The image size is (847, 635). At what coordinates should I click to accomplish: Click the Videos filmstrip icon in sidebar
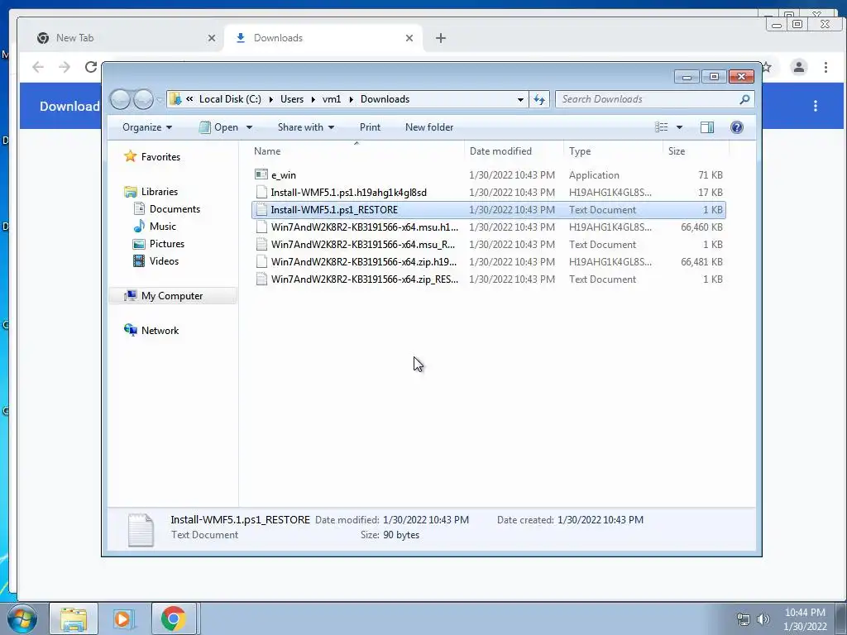point(139,261)
